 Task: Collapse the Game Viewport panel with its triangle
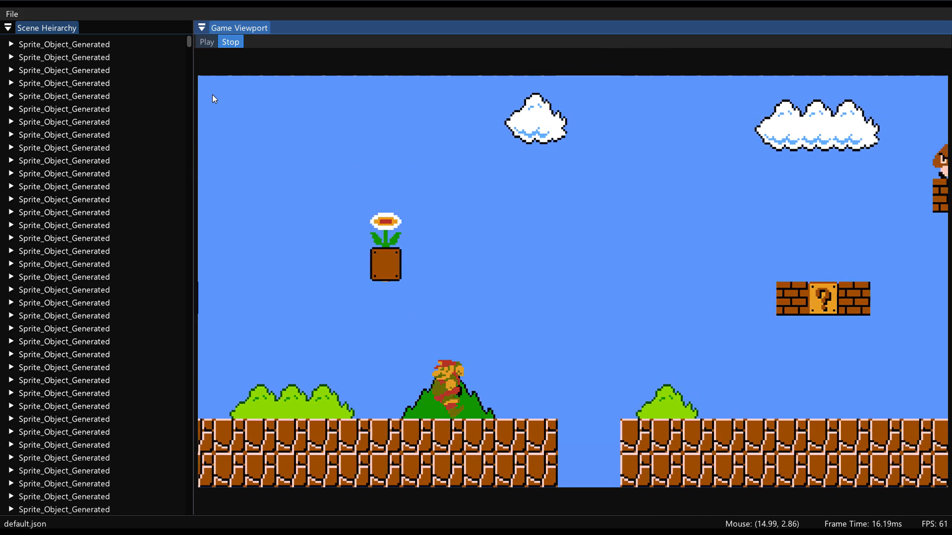[202, 28]
